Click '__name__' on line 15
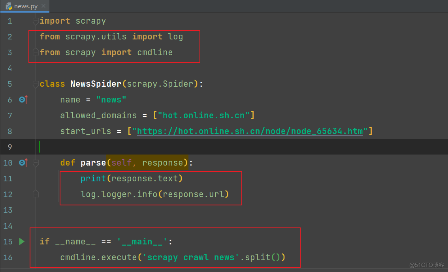The width and height of the screenshot is (448, 272). pos(75,242)
